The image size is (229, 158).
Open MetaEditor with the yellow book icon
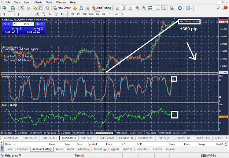tap(75, 8)
